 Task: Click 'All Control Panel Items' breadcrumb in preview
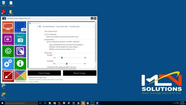coord(49,26)
